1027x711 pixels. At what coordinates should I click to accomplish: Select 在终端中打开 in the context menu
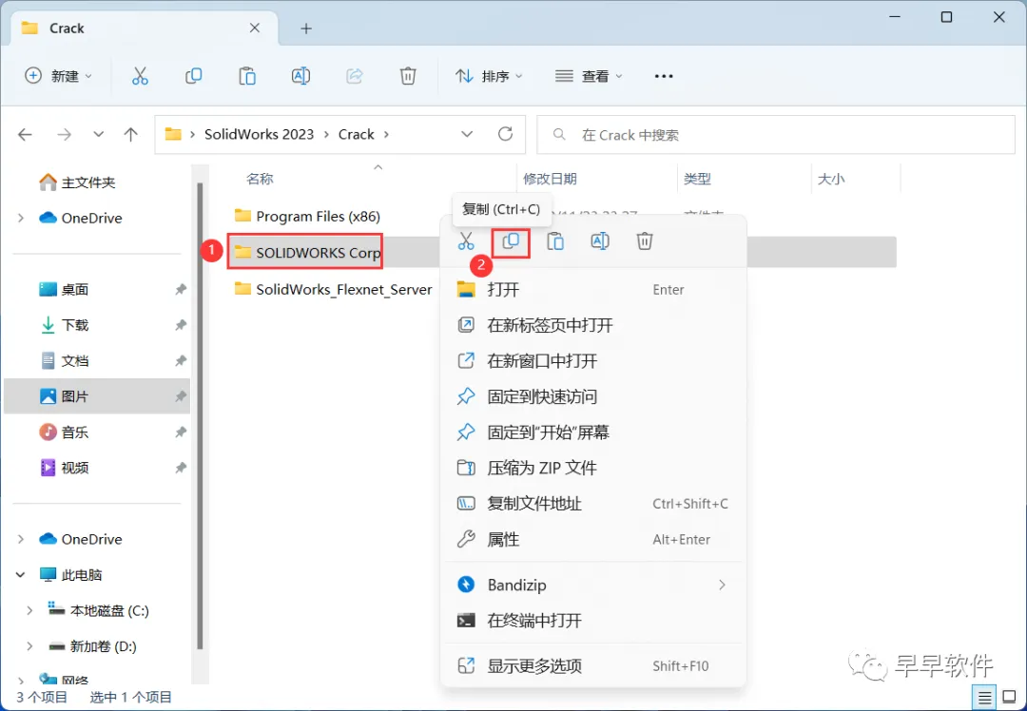tap(594, 621)
